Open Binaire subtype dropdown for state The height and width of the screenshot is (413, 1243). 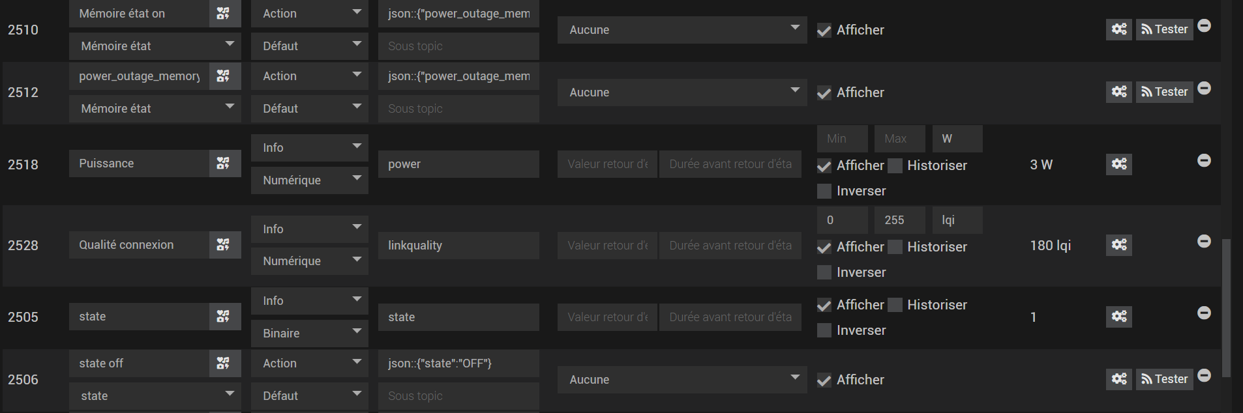[309, 333]
